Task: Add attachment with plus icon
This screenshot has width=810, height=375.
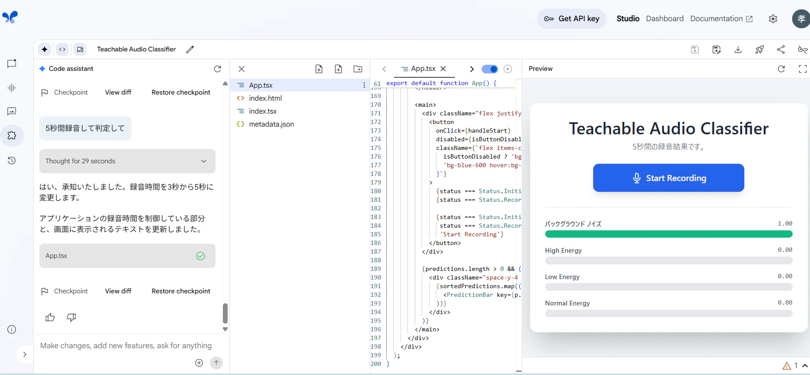Action: (199, 363)
